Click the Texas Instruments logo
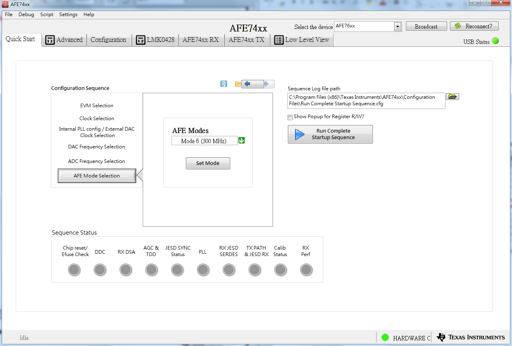 (470, 337)
